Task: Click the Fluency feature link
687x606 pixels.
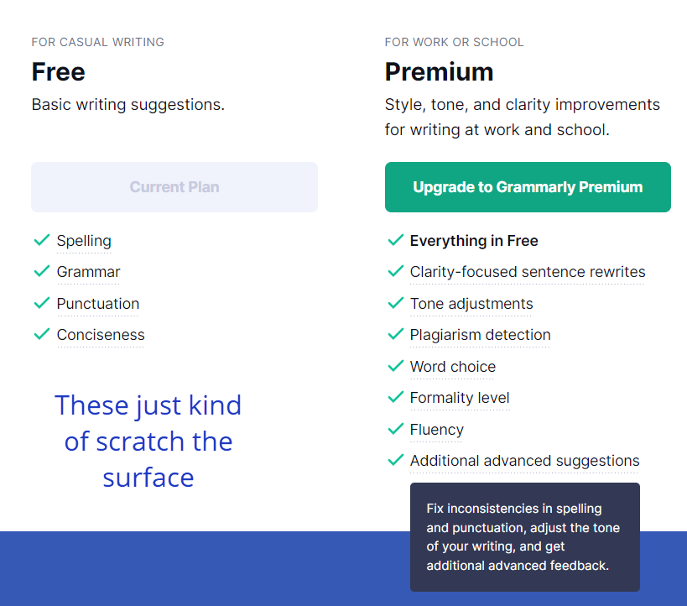Action: (437, 430)
